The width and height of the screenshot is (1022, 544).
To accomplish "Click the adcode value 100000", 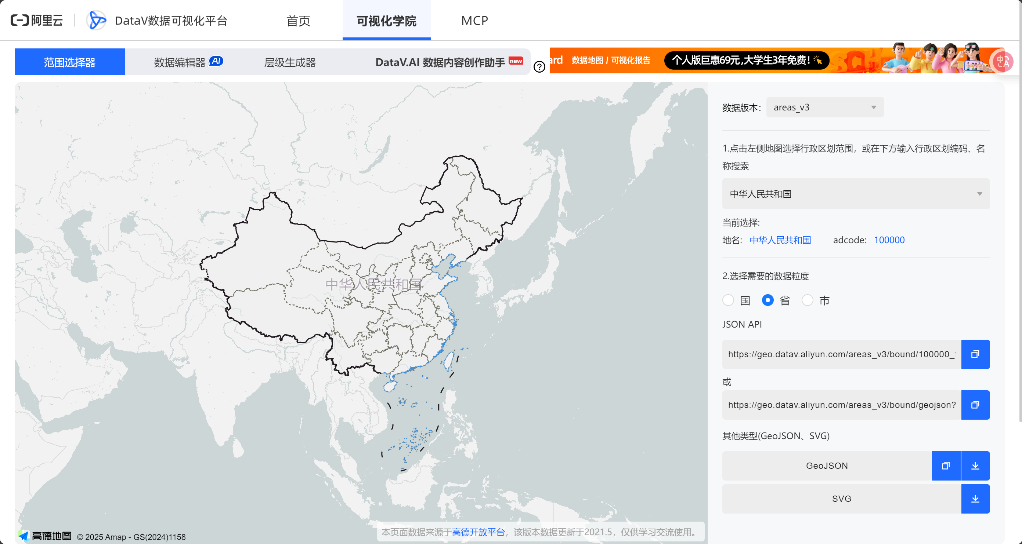I will (x=889, y=240).
